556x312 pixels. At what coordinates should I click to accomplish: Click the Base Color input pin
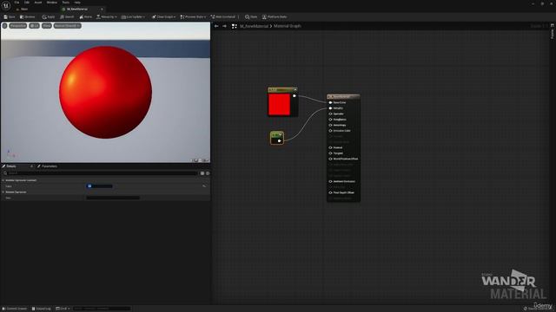click(x=330, y=102)
